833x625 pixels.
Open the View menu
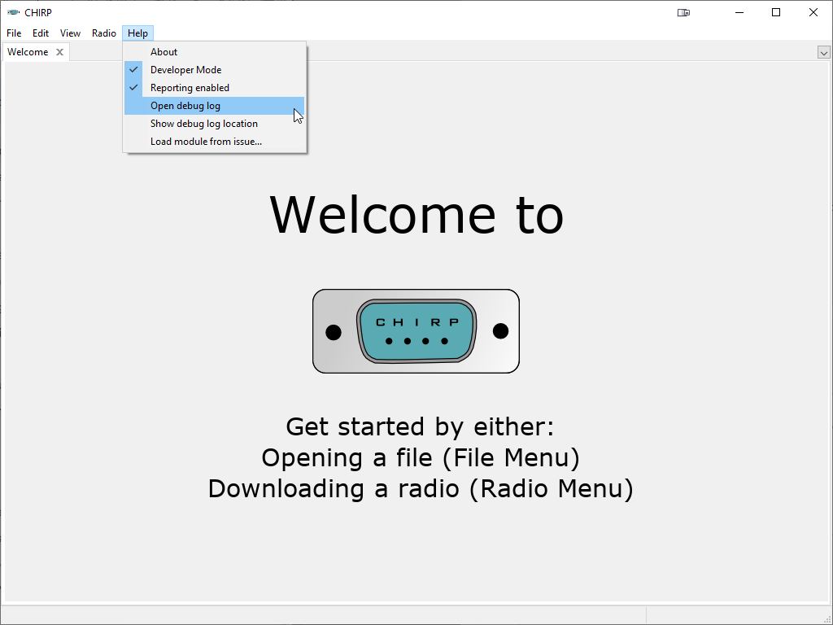click(70, 33)
